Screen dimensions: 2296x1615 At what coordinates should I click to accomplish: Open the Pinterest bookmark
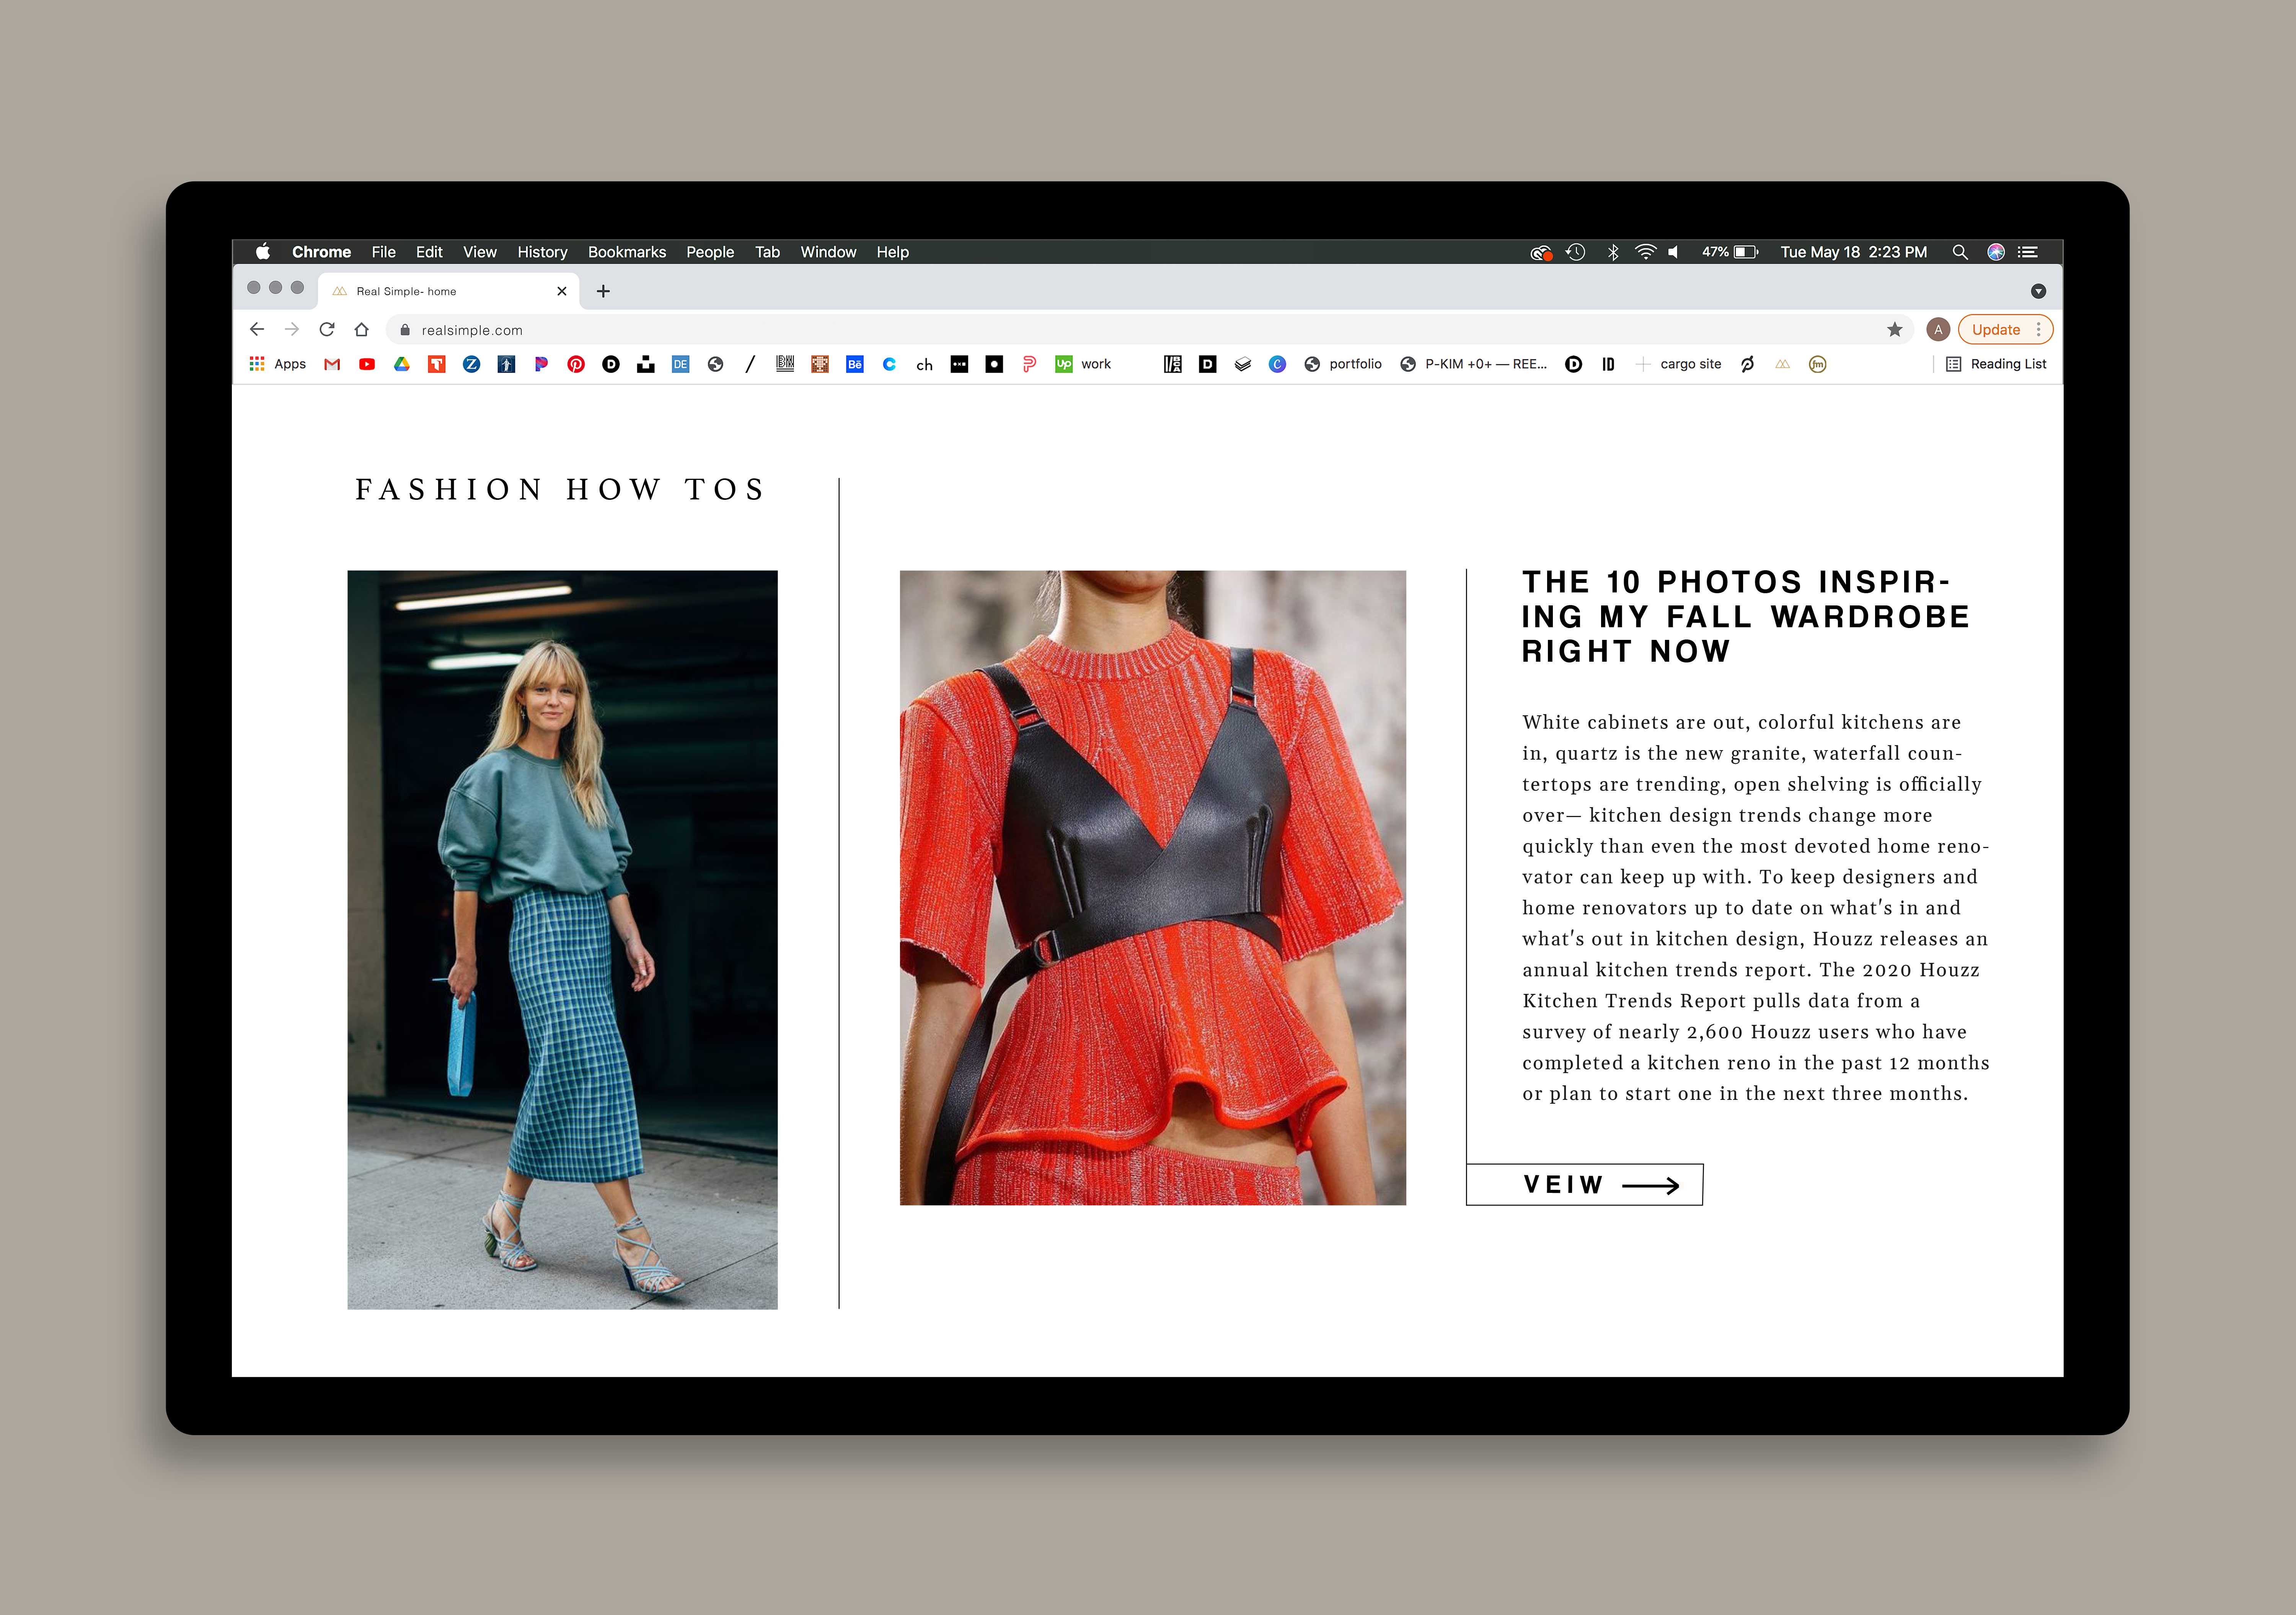pyautogui.click(x=576, y=364)
